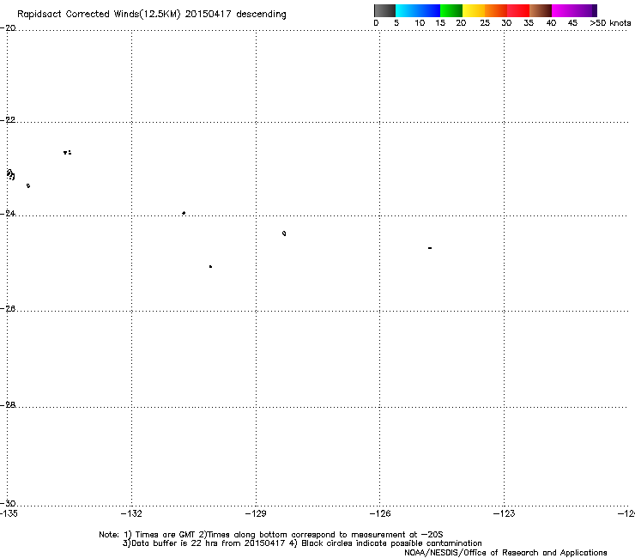The image size is (635, 558).
Task: Click the latitude label '-24'
Action: (x=8, y=214)
